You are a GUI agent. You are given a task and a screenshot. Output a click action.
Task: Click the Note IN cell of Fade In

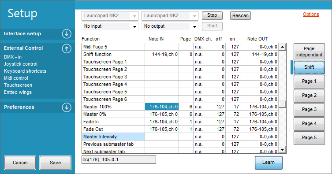point(162,122)
